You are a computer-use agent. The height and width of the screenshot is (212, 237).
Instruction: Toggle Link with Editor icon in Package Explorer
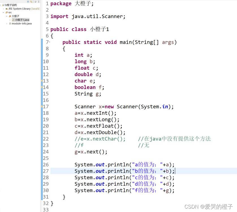click(31, 2)
